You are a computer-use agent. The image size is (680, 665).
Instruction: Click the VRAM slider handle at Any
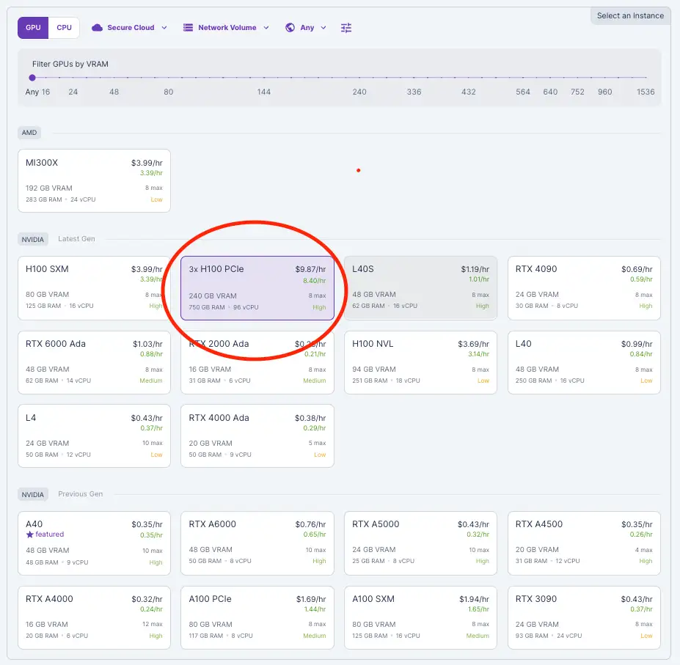click(32, 78)
